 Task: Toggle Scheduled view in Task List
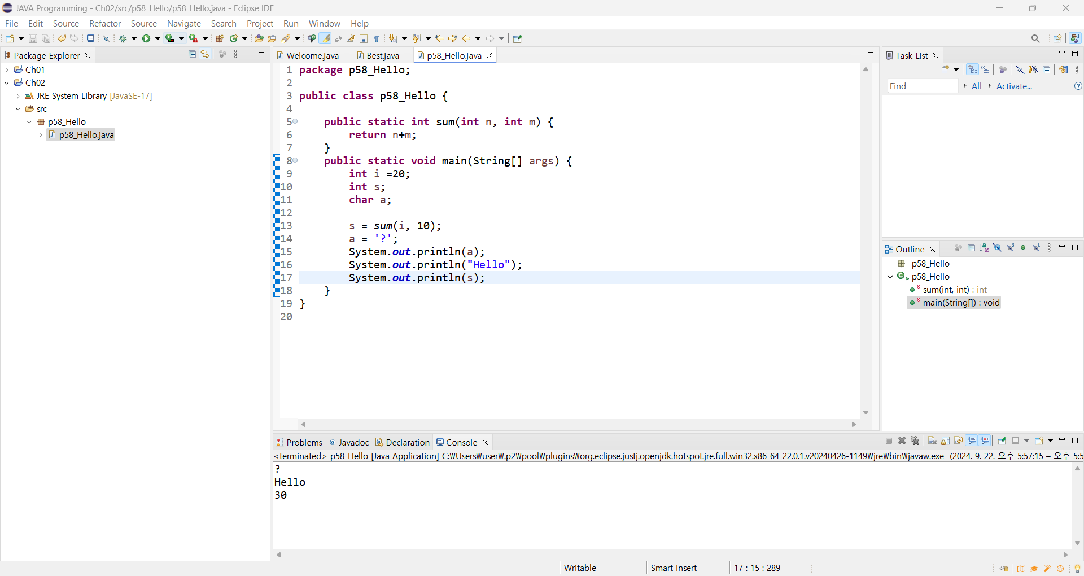coord(986,69)
